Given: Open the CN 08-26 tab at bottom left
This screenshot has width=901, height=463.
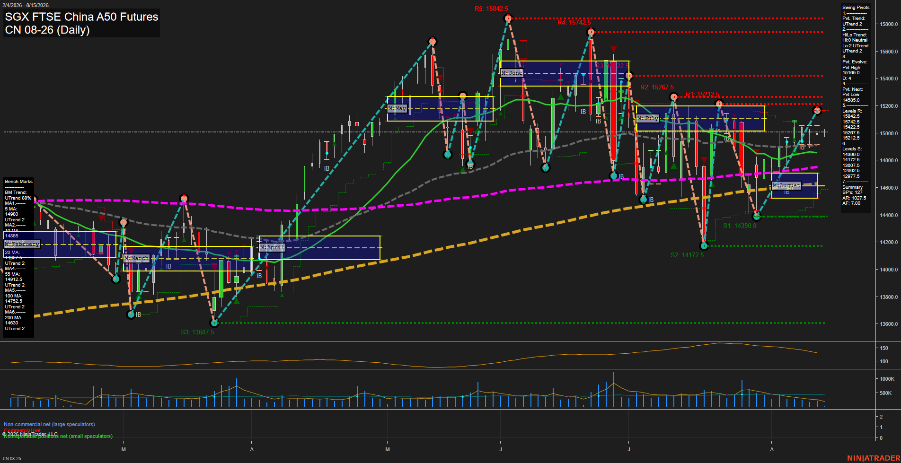Looking at the screenshot, I should coord(12,458).
